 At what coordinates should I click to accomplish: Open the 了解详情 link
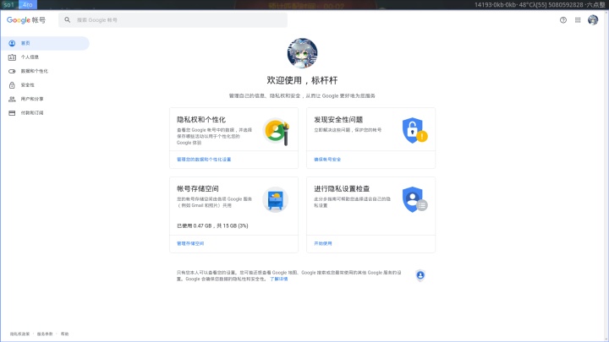click(x=279, y=279)
